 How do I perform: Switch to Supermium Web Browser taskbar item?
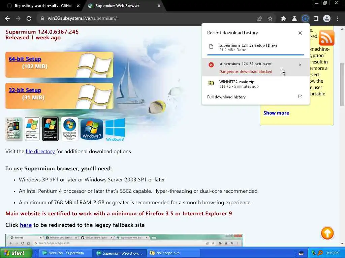120,253
